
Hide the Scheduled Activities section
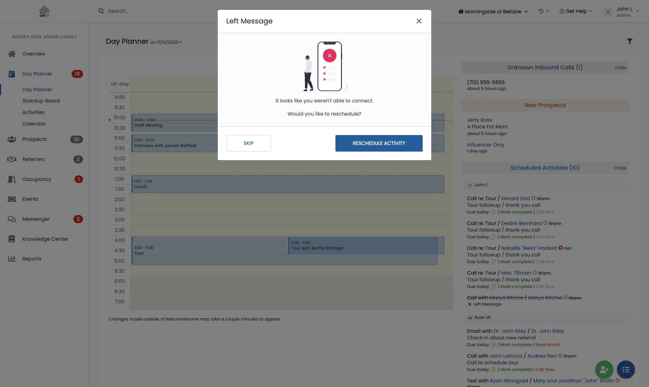click(x=620, y=168)
